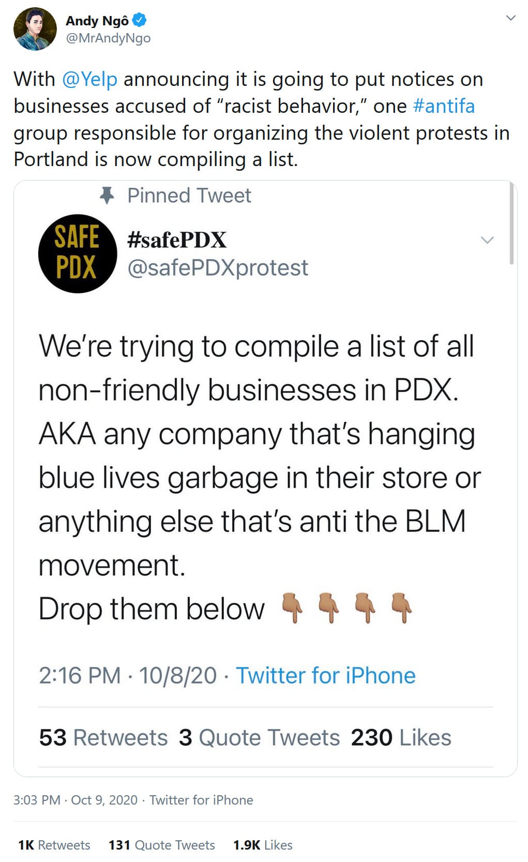View the 131 Quote Tweets
This screenshot has height=862, width=528.
(161, 845)
